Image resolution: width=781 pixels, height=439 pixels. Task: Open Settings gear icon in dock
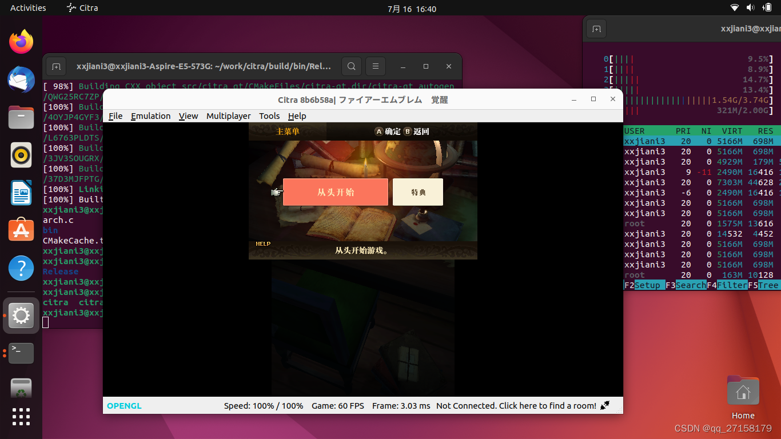pos(21,316)
